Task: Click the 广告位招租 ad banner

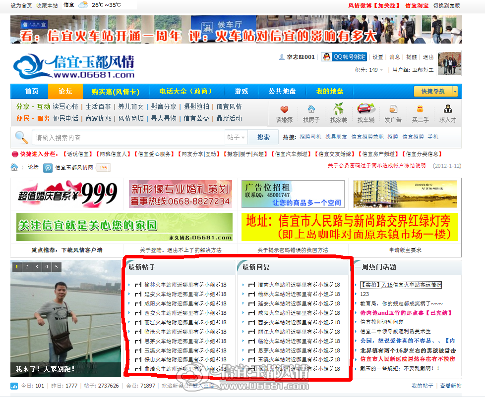Action: pos(293,194)
